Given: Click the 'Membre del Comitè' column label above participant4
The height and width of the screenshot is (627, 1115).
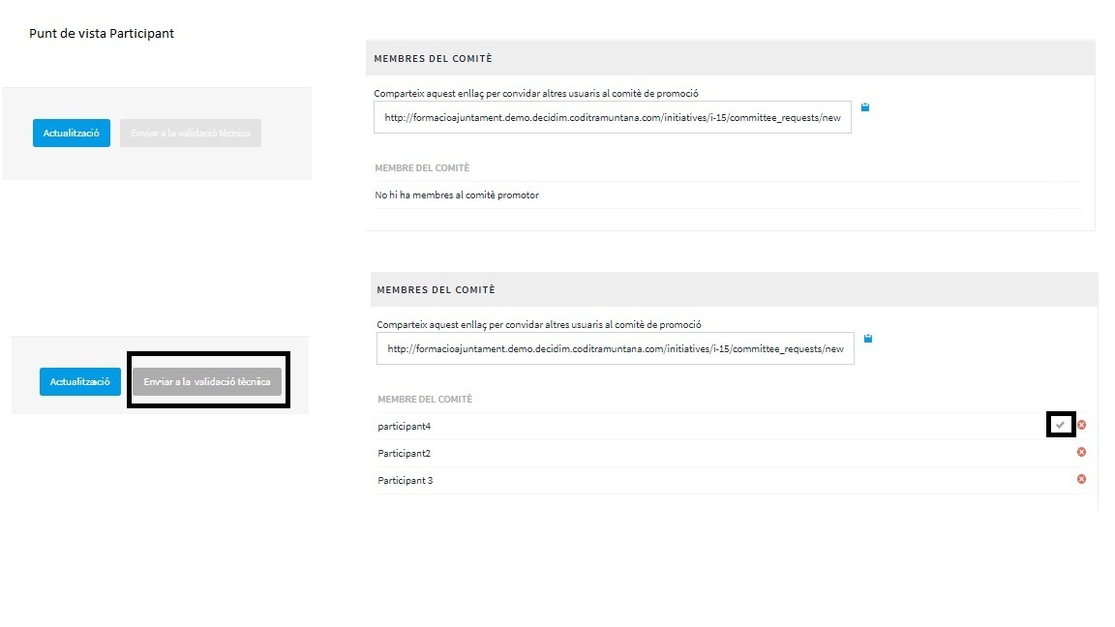Looking at the screenshot, I should [425, 400].
